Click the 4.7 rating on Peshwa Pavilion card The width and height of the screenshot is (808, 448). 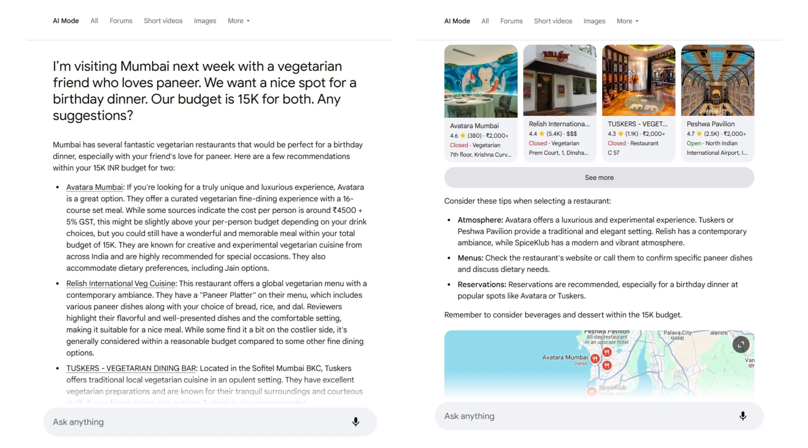coord(690,134)
